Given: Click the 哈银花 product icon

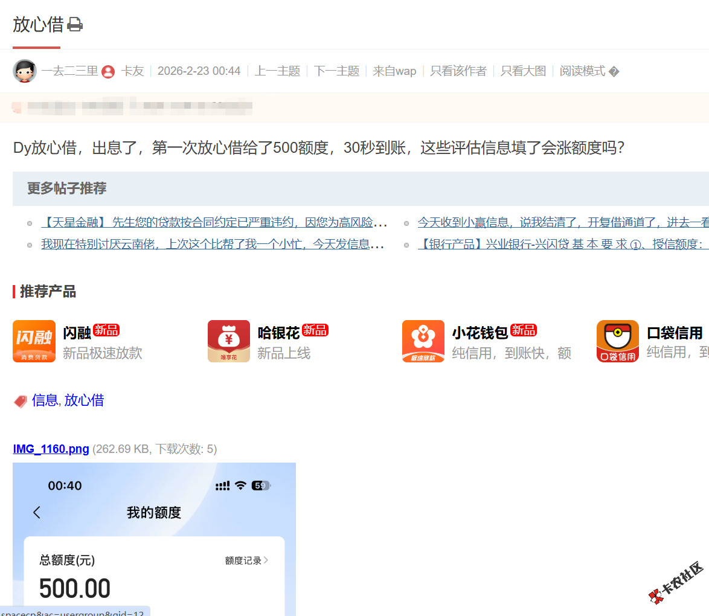Looking at the screenshot, I should pyautogui.click(x=229, y=341).
